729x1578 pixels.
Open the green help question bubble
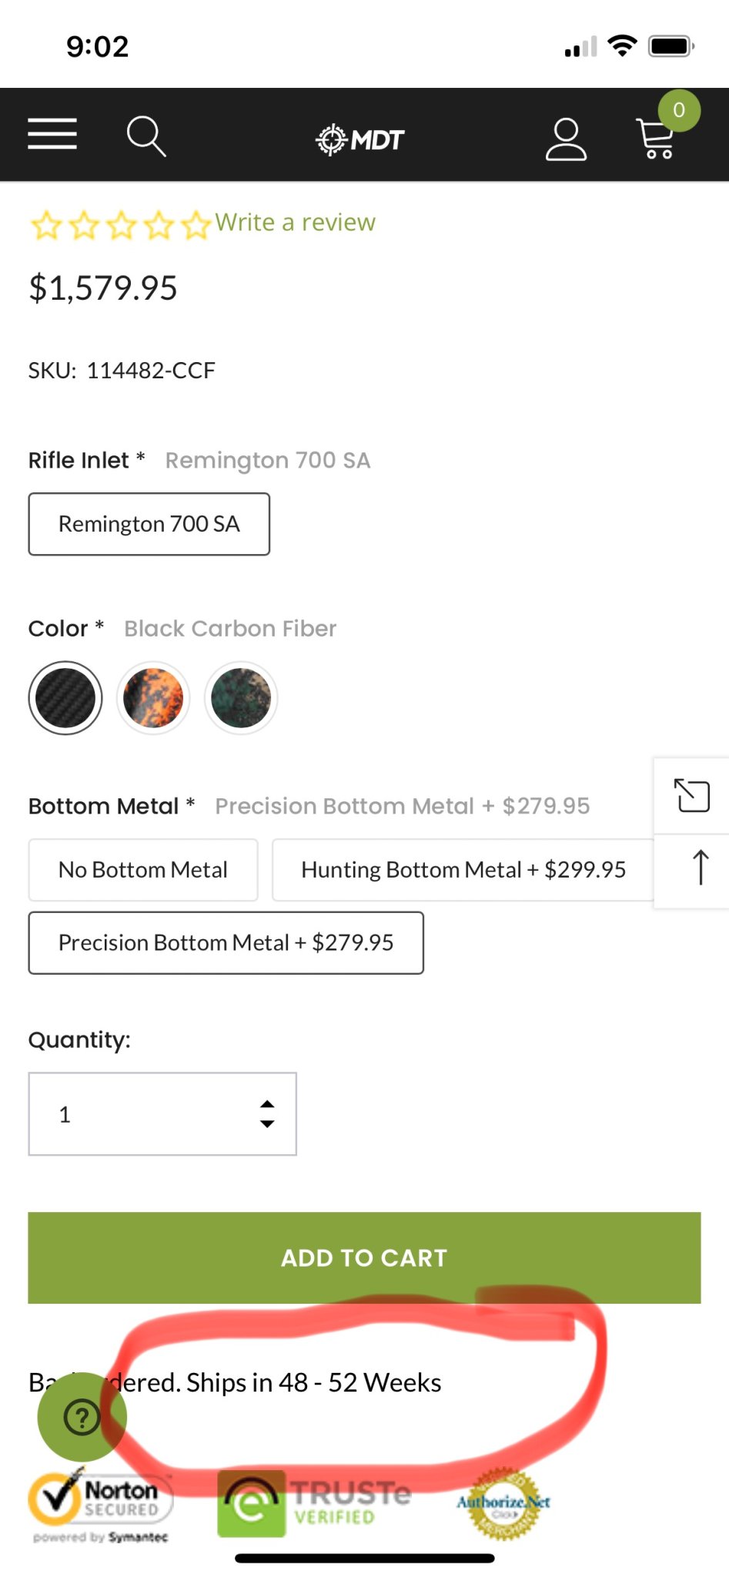click(x=82, y=1416)
